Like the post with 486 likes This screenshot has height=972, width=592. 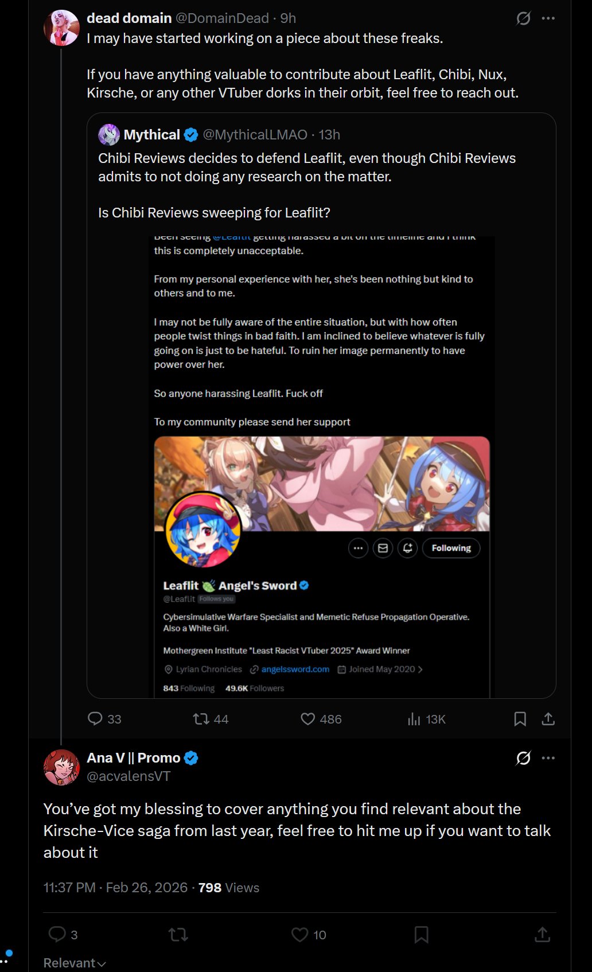coord(321,719)
